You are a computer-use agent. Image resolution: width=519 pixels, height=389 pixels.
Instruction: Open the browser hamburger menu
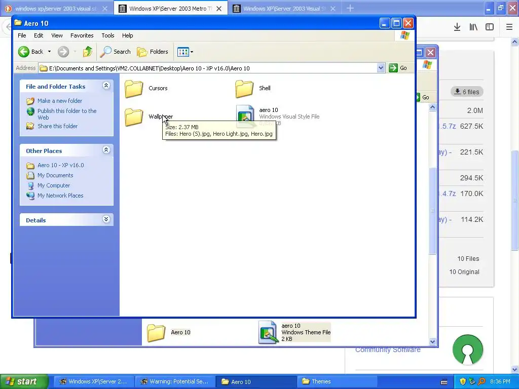tap(509, 27)
